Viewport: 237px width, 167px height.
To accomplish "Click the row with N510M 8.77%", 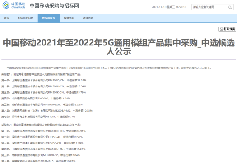I will pos(38,117).
